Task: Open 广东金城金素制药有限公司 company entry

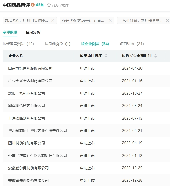Action: [x=30, y=81]
